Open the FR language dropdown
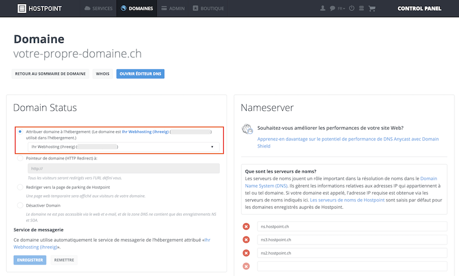This screenshot has height=276, width=459. point(341,9)
